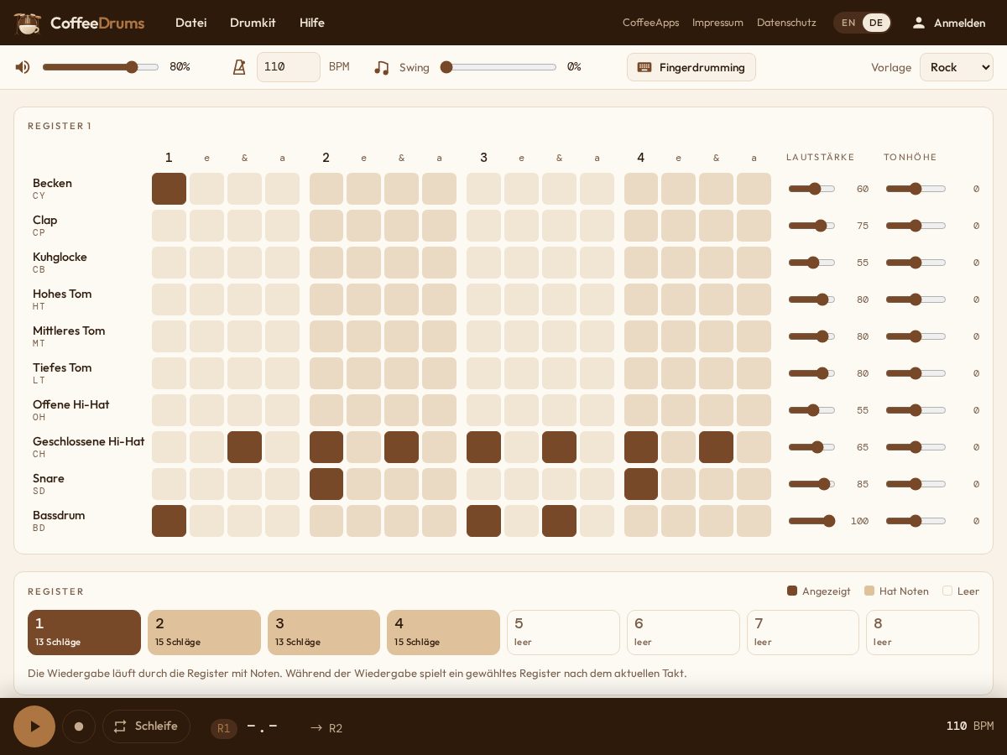Toggle Bassdrum step on beat 3
The image size is (1007, 755).
click(x=483, y=521)
